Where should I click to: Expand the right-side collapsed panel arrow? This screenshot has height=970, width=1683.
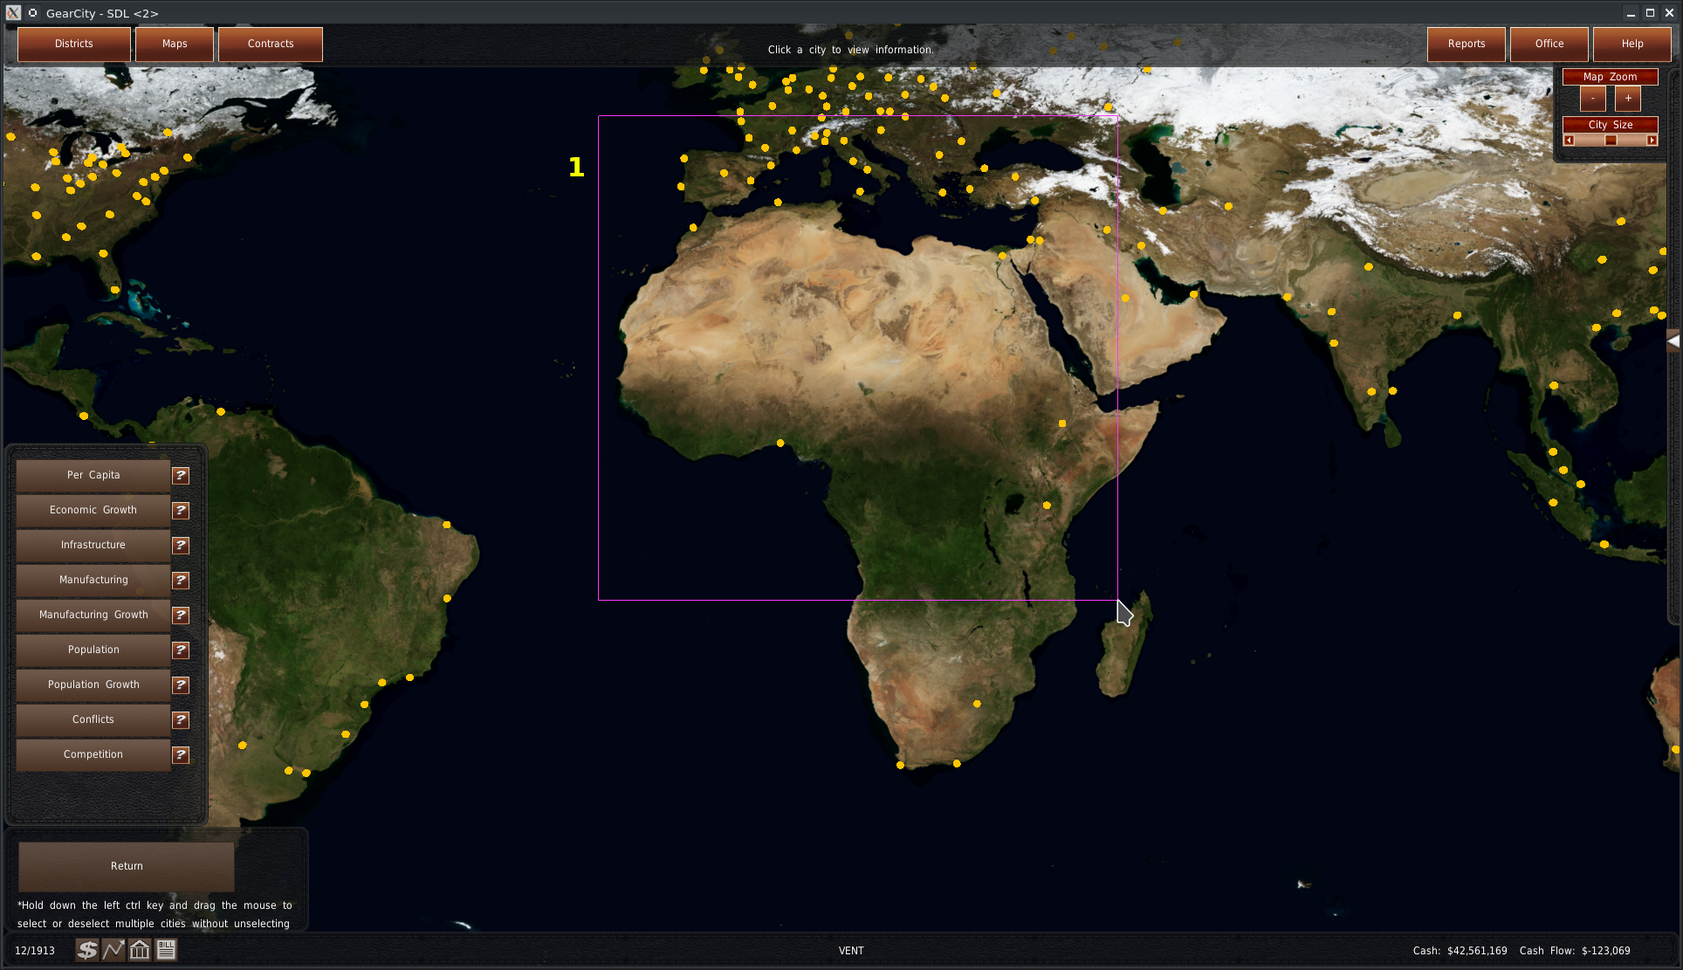[x=1673, y=341]
